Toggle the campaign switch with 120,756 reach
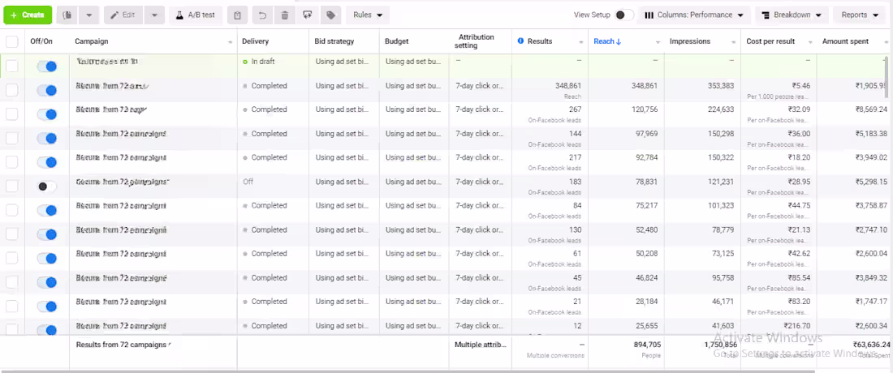This screenshot has height=373, width=893. [x=47, y=114]
